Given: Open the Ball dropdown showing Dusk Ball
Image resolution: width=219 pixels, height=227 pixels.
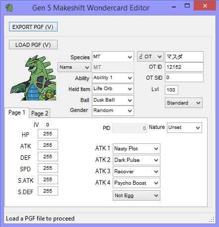Looking at the screenshot, I should 113,100.
